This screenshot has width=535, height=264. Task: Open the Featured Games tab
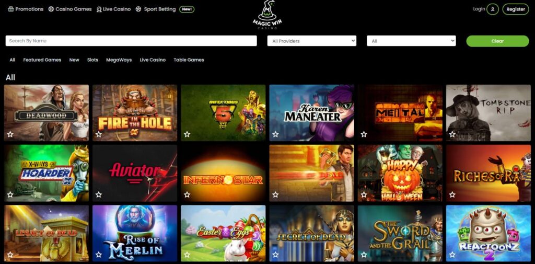click(42, 60)
